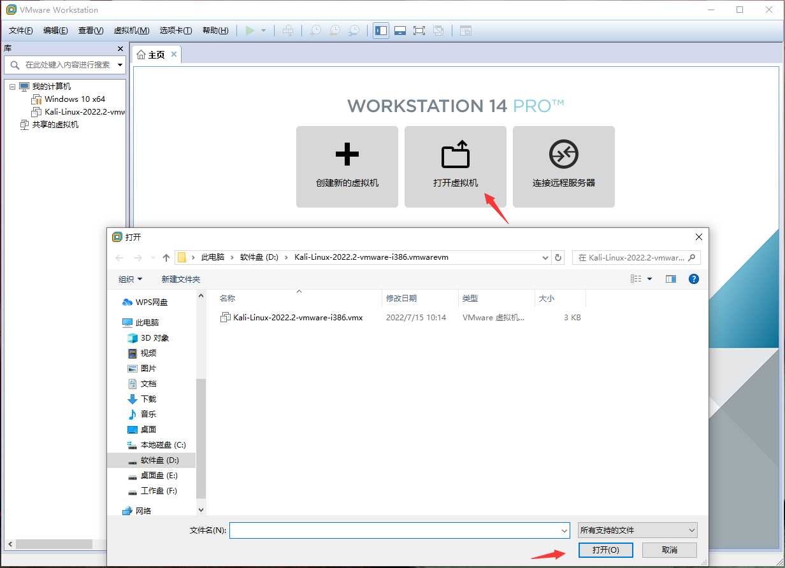Select 我的计算机 in the library tree
Screen dimensions: 785x568
pos(52,87)
